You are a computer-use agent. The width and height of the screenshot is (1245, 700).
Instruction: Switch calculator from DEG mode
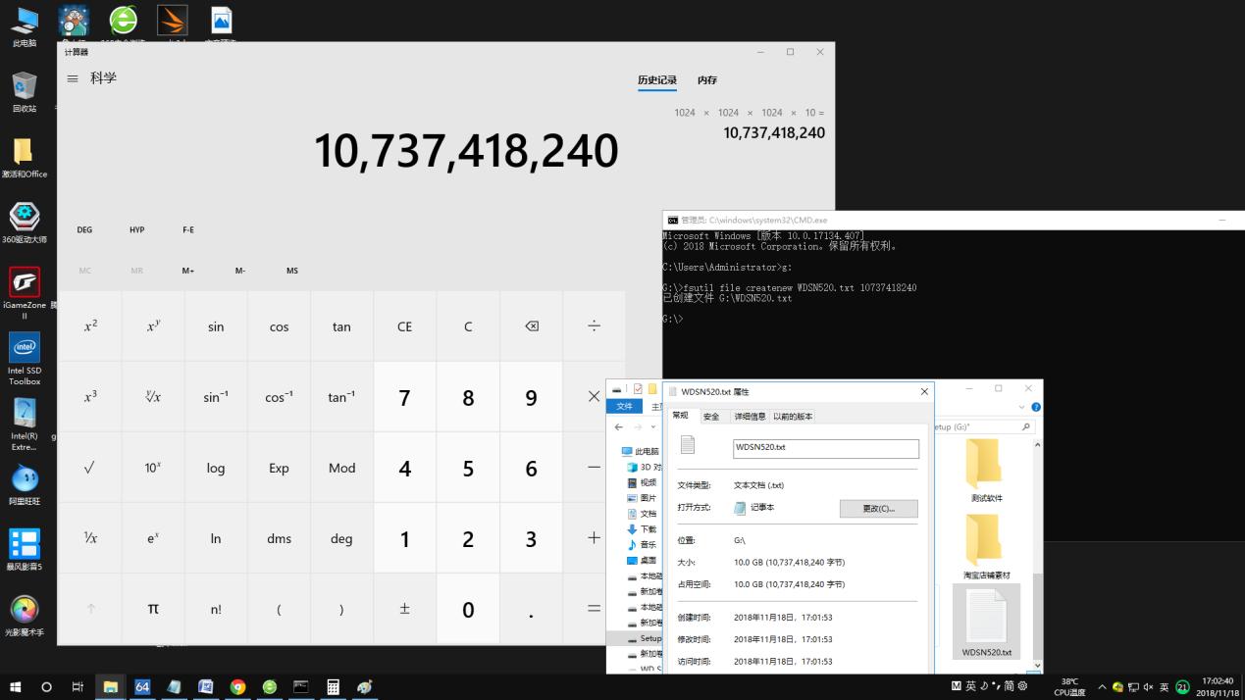tap(83, 229)
